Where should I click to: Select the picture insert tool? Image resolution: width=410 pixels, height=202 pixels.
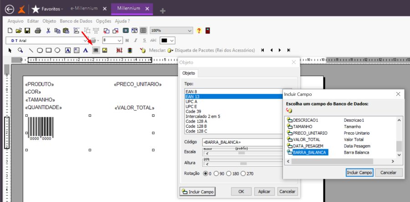pos(105,50)
